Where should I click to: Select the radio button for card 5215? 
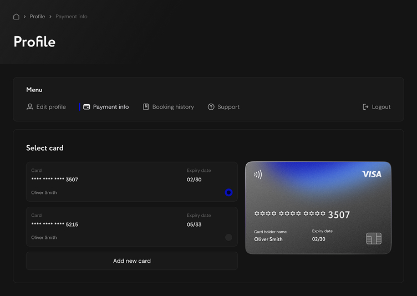tap(228, 237)
